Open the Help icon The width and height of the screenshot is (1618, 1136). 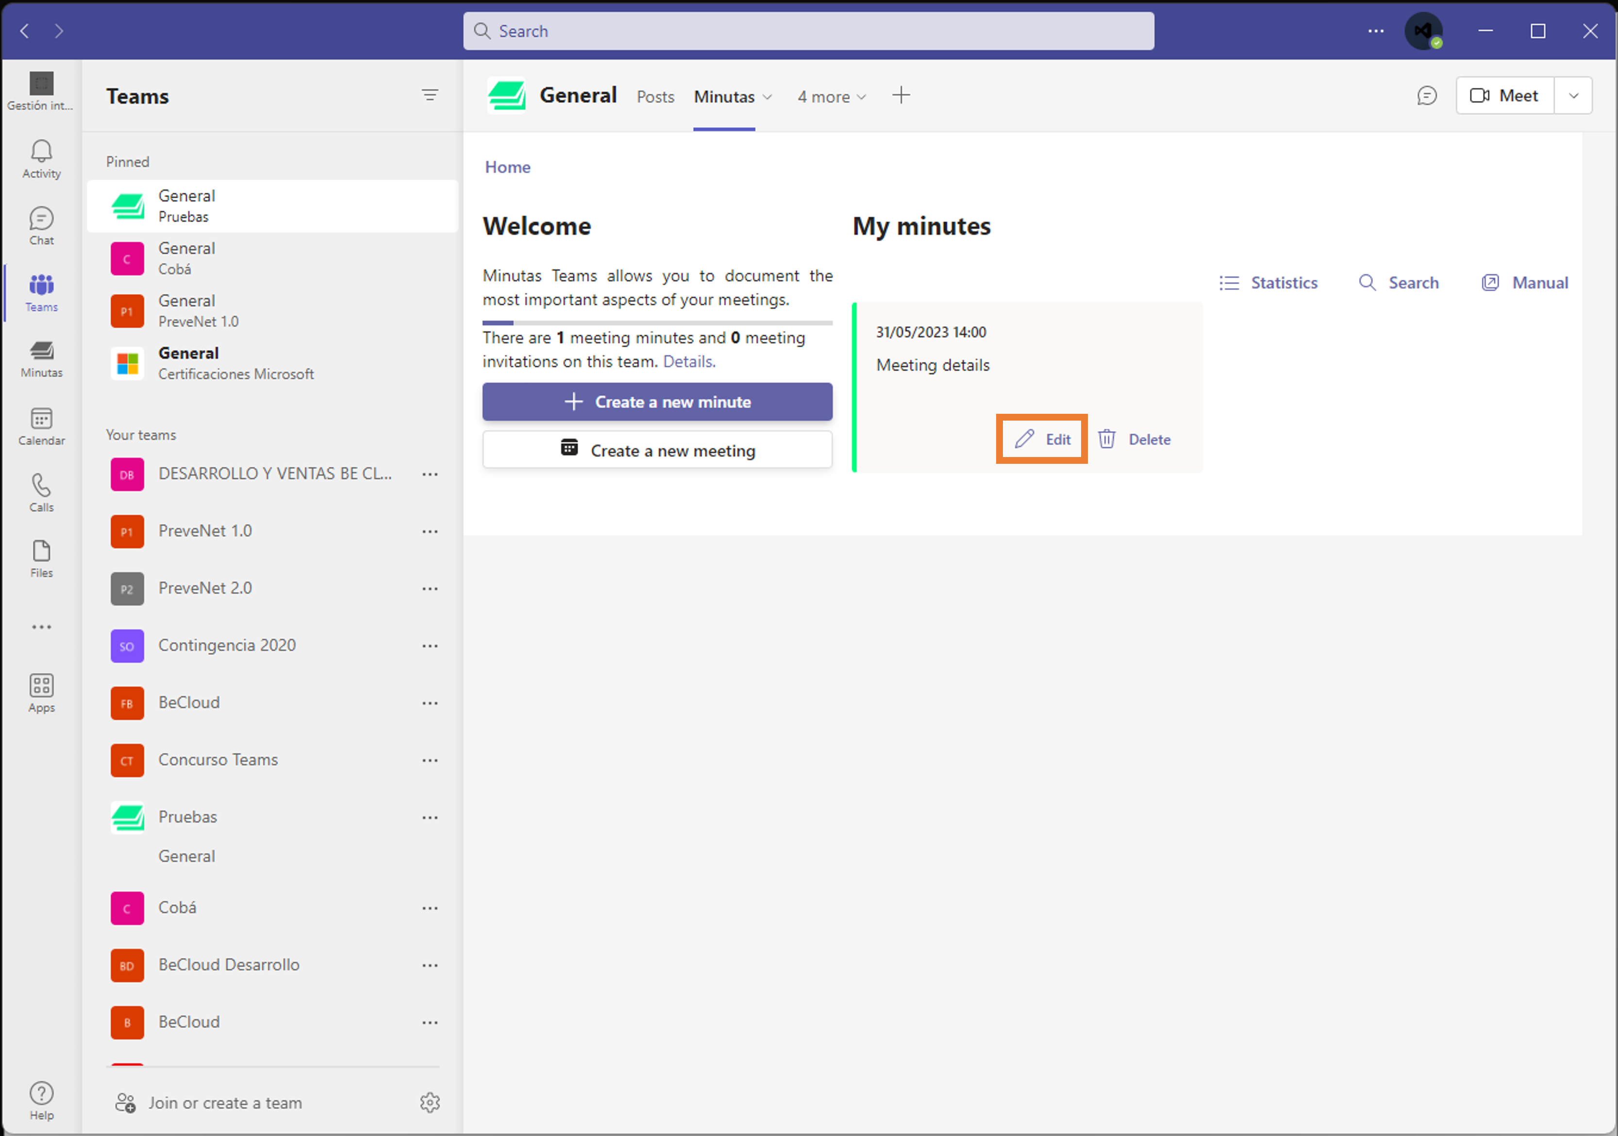(x=41, y=1101)
